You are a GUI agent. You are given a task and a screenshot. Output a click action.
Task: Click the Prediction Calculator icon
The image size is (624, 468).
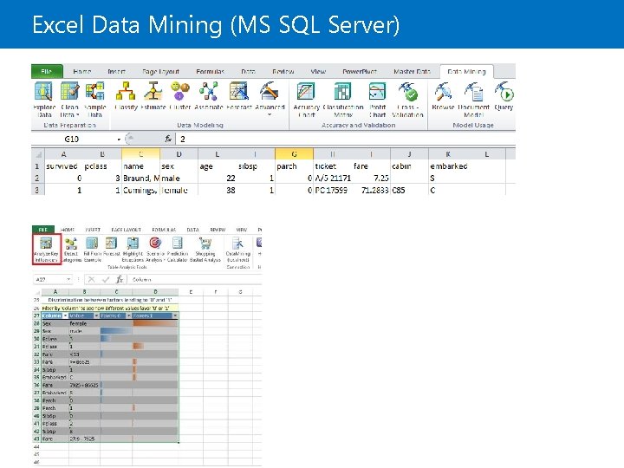pos(177,249)
